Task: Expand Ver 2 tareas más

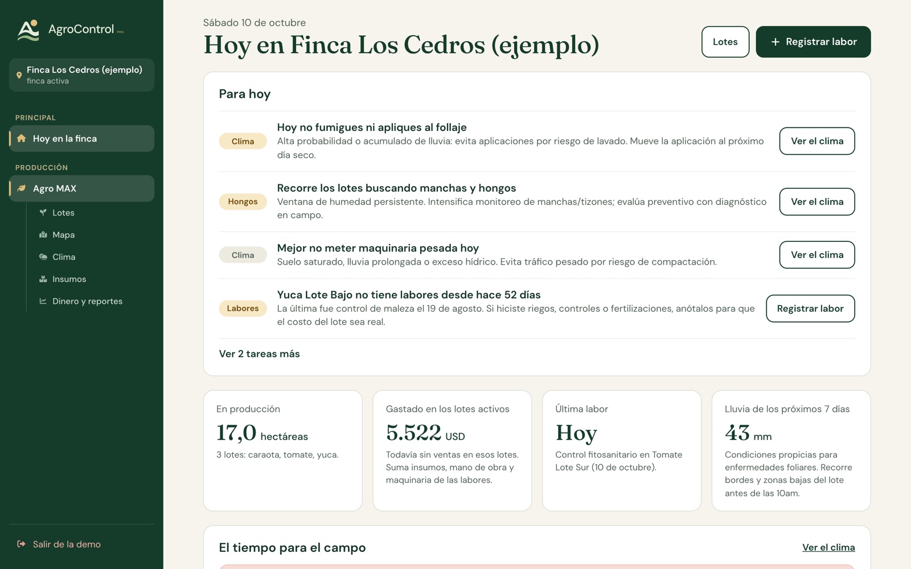Action: (259, 354)
